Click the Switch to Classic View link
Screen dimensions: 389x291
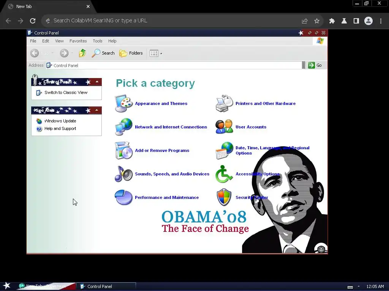coord(66,92)
